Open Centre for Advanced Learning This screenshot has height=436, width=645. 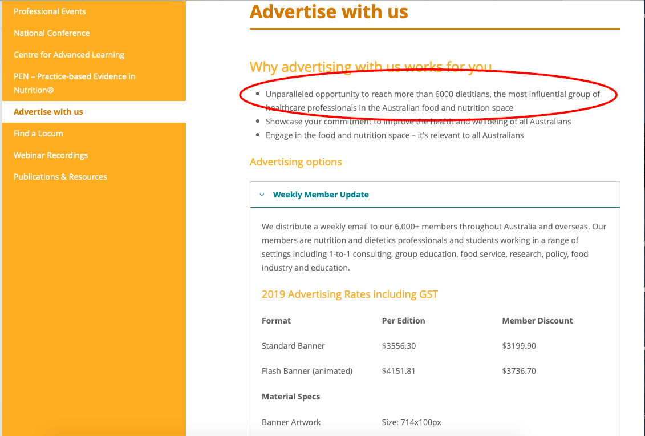69,55
